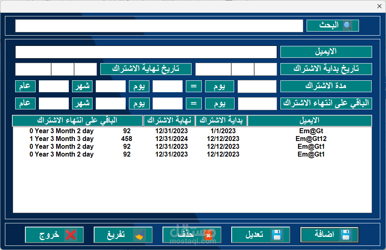This screenshot has width=386, height=250.
Task: Click middle start-date box
Action: pos(243,69)
